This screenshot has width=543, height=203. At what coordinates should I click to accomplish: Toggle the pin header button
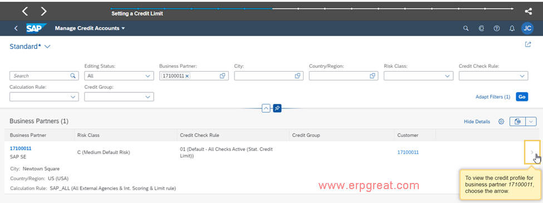point(277,108)
